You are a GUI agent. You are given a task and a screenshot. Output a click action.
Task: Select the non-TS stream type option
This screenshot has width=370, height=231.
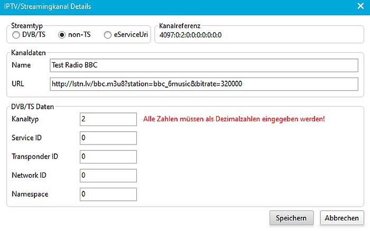coord(62,35)
